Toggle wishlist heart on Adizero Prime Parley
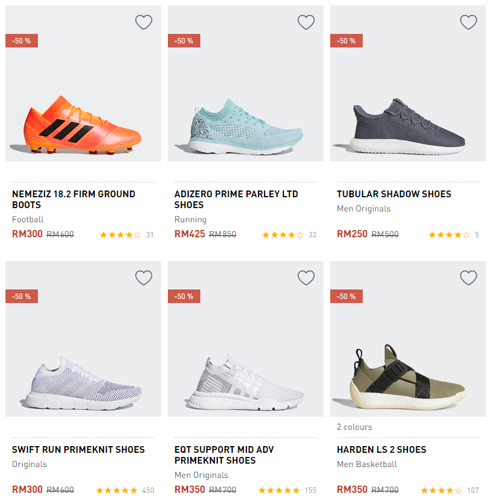Image resolution: width=494 pixels, height=503 pixels. [306, 22]
